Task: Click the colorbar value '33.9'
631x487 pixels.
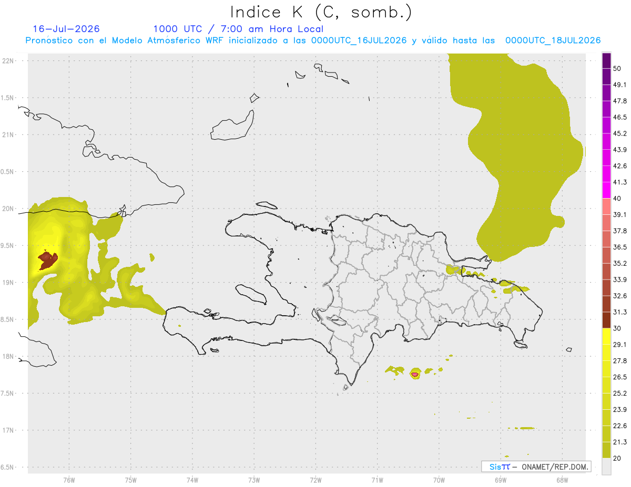Action: point(620,279)
